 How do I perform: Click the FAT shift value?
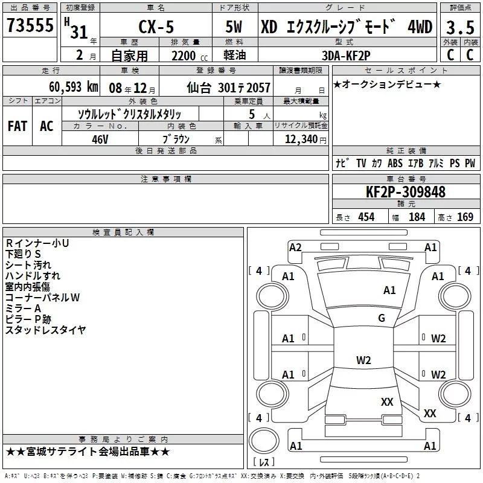coord(17,126)
